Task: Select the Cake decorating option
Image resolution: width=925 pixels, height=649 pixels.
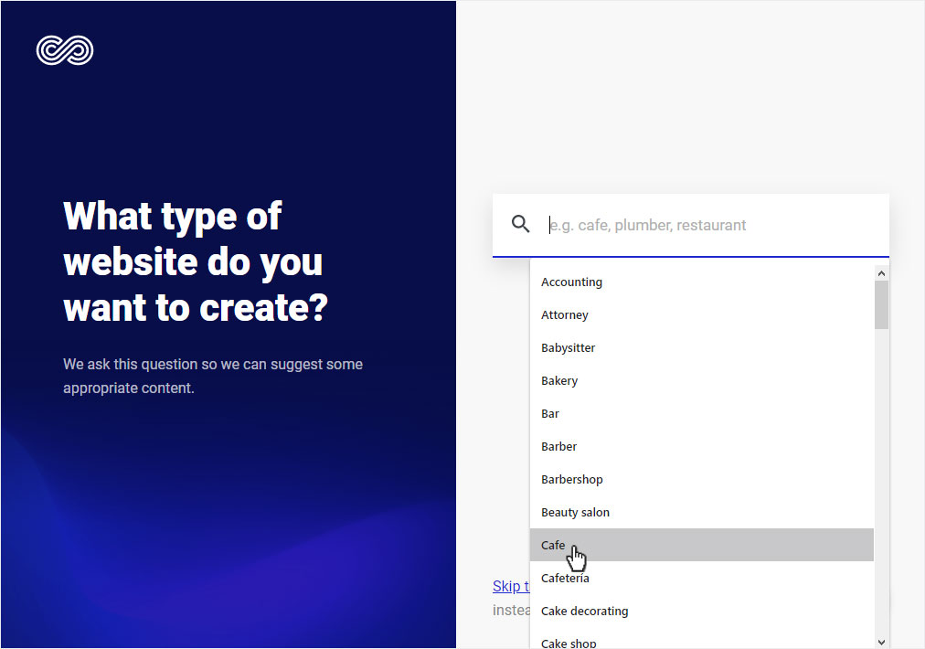Action: click(701, 612)
